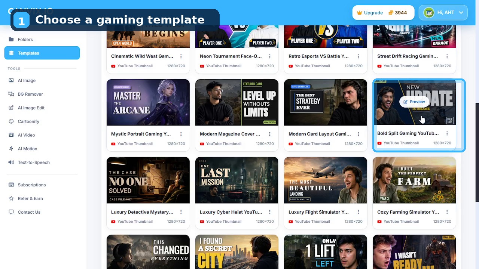Click the Modern Card Layout Gami... title
This screenshot has height=269, width=479.
[320, 134]
